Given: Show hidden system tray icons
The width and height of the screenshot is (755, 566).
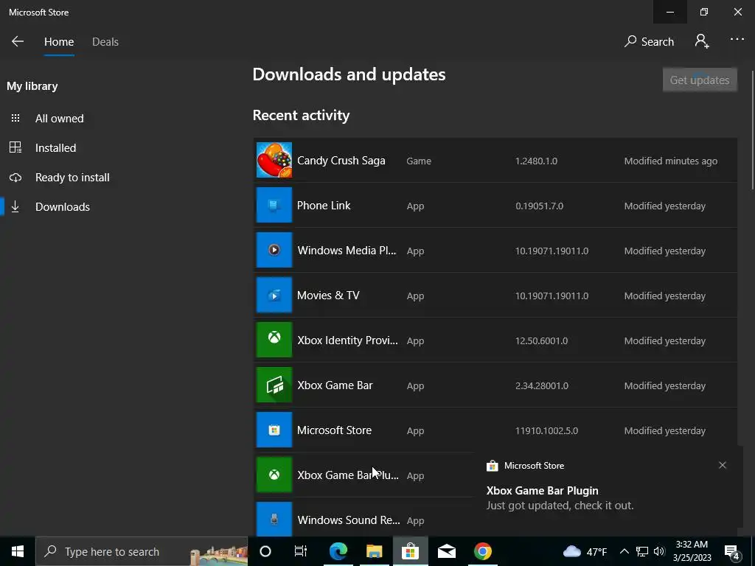Looking at the screenshot, I should coord(624,551).
